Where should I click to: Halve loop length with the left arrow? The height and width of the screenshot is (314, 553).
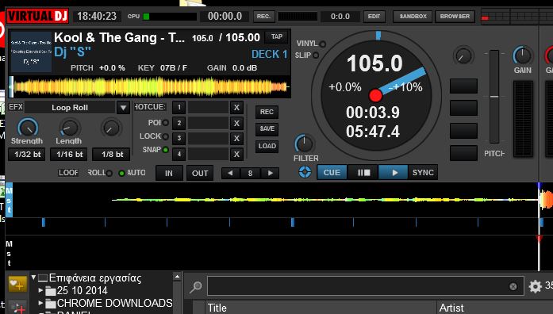230,173
